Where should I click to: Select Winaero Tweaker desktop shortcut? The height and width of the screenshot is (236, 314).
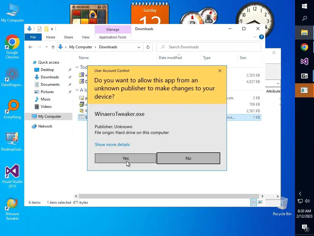tap(12, 209)
